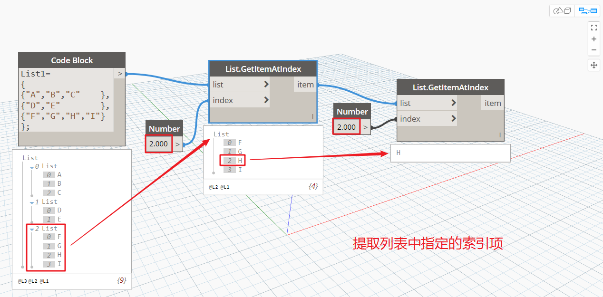
Task: Click inside the Code Block code editor text
Action: 66,100
